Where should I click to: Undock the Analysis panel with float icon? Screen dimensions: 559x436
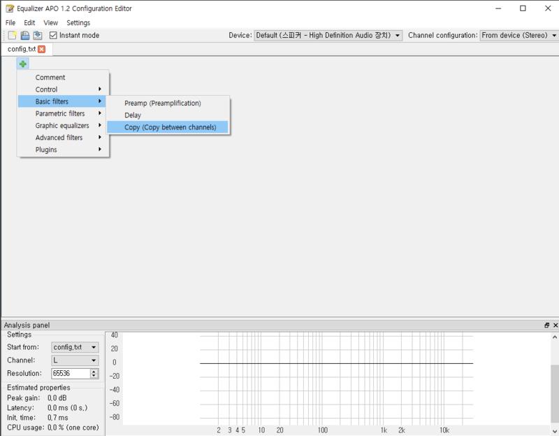tap(547, 325)
